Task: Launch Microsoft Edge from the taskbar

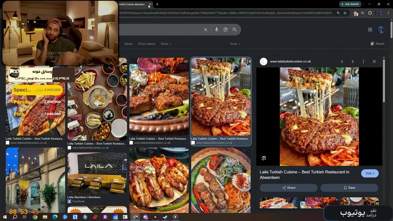Action: pyautogui.click(x=55, y=217)
